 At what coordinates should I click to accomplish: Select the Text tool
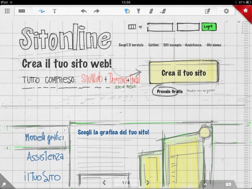[54, 11]
